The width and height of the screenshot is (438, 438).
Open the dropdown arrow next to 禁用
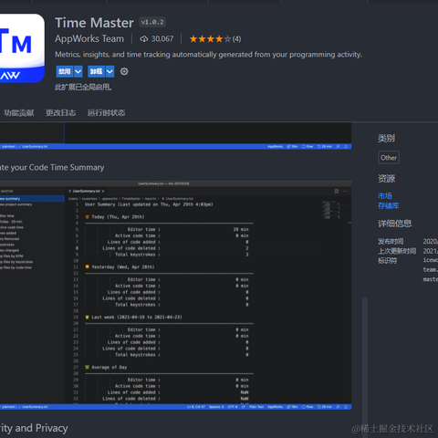78,71
